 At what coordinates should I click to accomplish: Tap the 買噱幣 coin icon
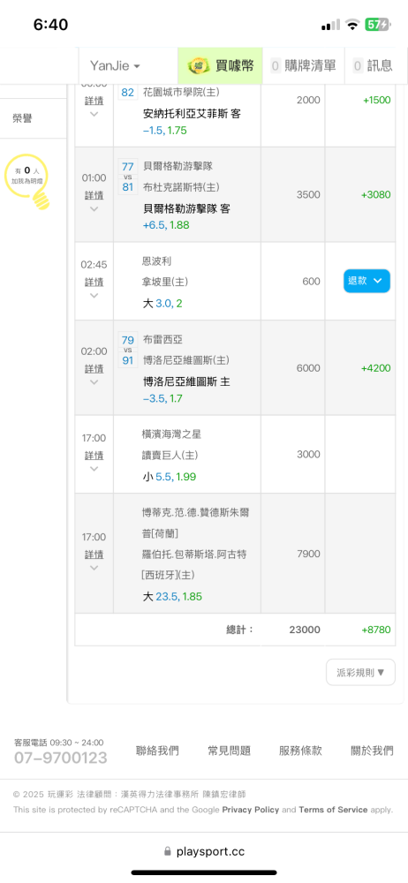[199, 66]
